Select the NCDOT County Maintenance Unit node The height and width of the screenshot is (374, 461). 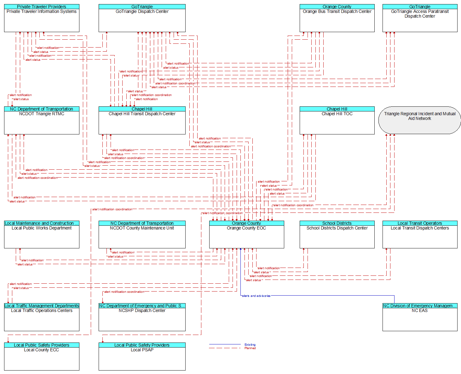[142, 235]
